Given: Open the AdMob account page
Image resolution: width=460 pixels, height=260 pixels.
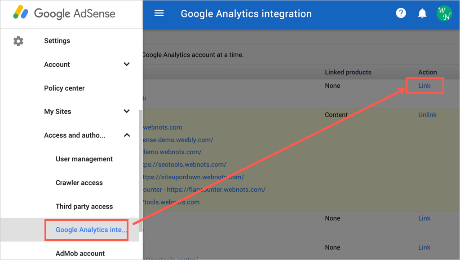Looking at the screenshot, I should click(80, 253).
